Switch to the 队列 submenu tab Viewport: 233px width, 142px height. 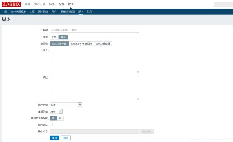click(90, 12)
